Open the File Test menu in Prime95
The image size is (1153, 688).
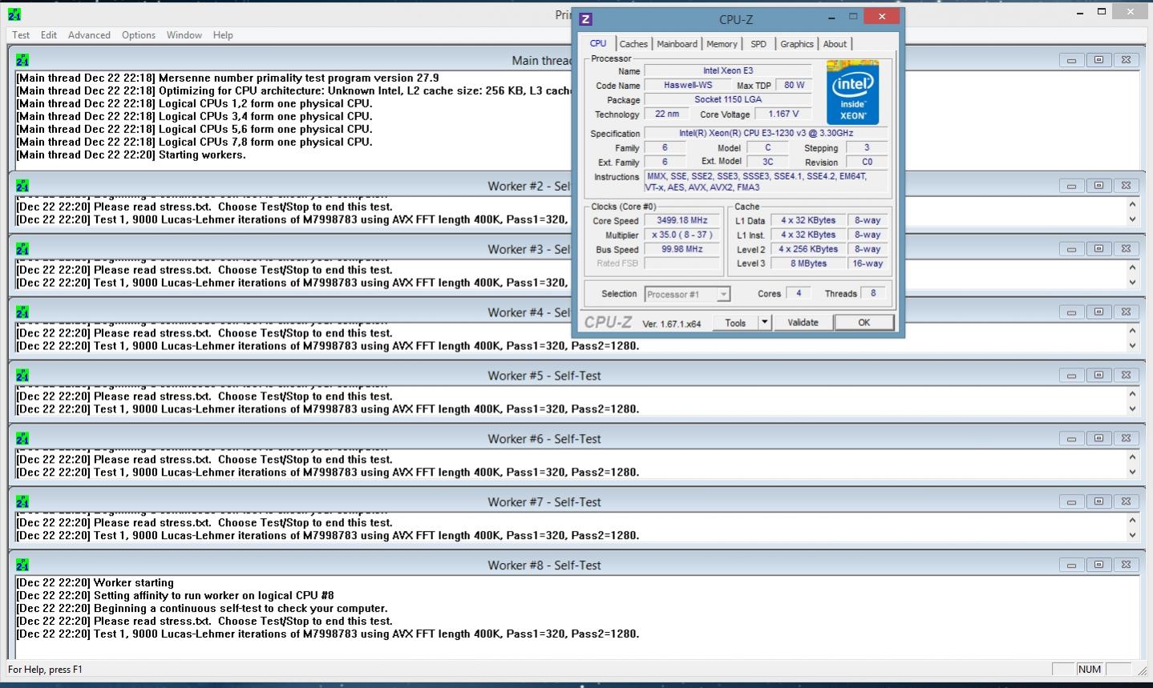click(x=21, y=35)
